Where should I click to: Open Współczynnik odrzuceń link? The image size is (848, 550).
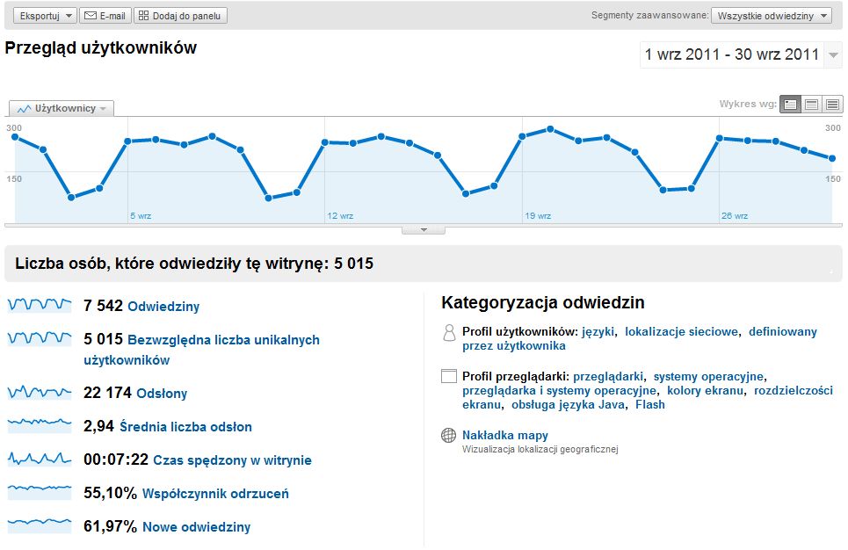215,494
